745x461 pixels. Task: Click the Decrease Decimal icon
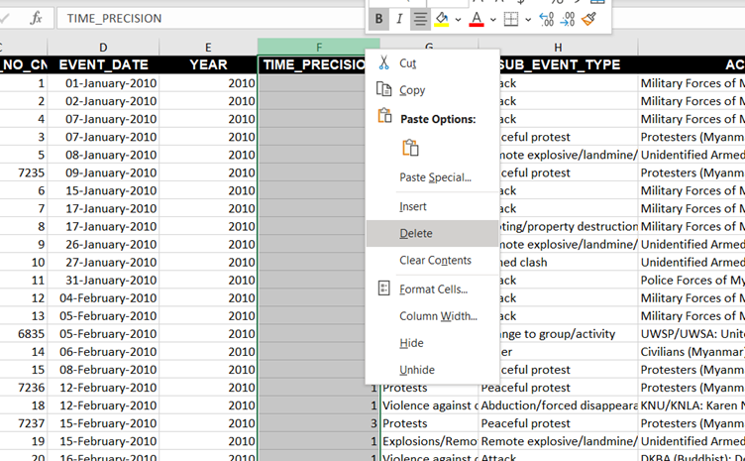(568, 19)
